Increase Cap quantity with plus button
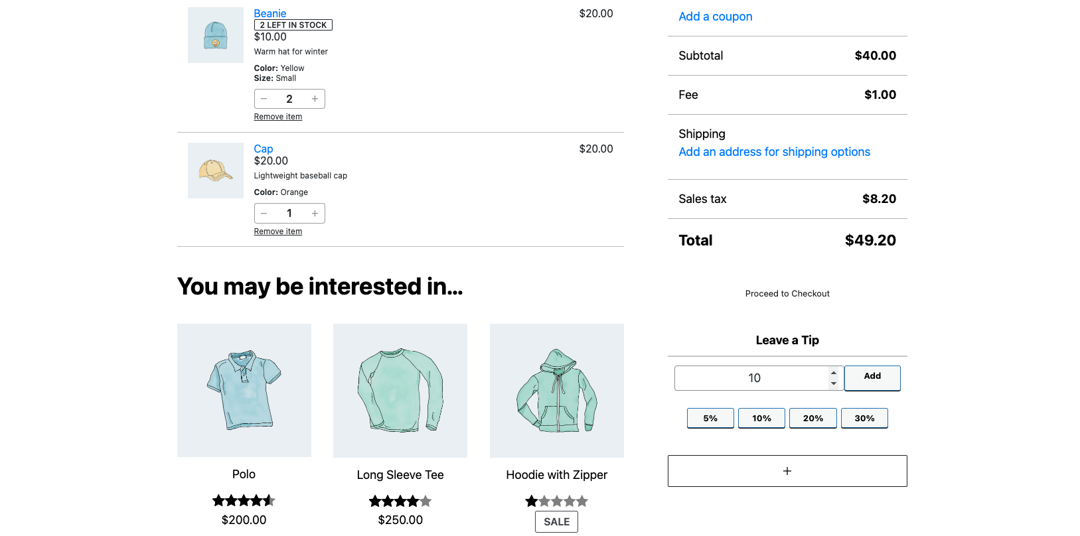This screenshot has height=536, width=1080. pyautogui.click(x=315, y=214)
